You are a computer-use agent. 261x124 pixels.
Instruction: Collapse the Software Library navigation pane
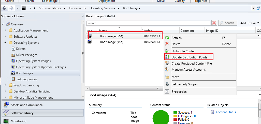[x=83, y=16]
